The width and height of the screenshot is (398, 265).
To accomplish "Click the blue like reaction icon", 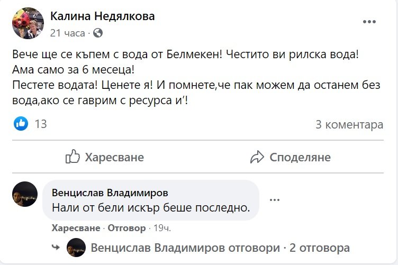I will [21, 124].
